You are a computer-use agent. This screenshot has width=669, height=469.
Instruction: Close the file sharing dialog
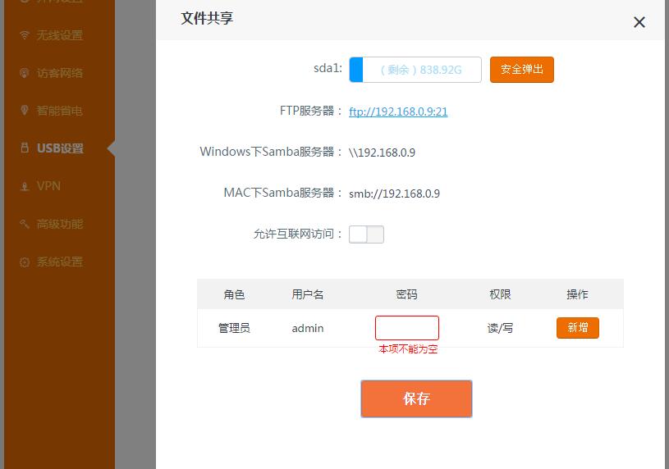coord(639,22)
